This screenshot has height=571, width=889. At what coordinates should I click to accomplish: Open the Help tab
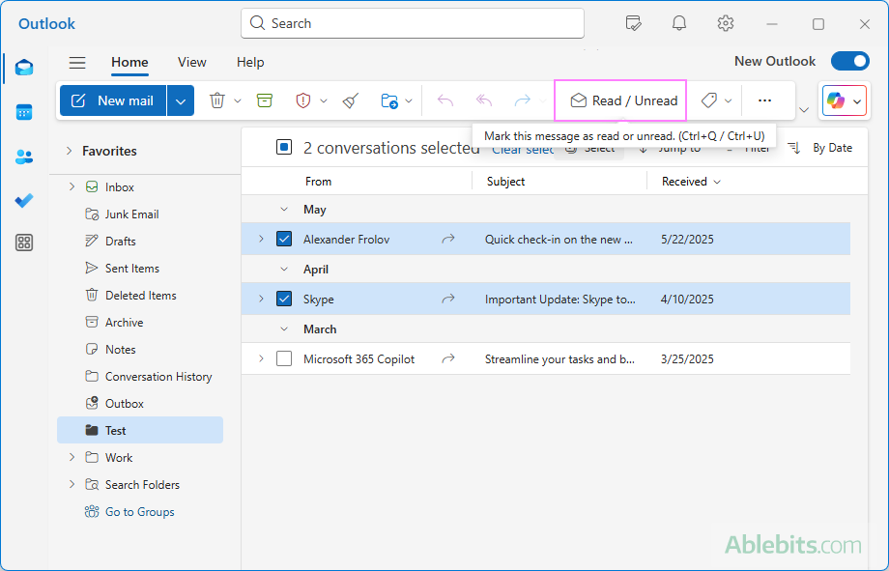pyautogui.click(x=250, y=62)
